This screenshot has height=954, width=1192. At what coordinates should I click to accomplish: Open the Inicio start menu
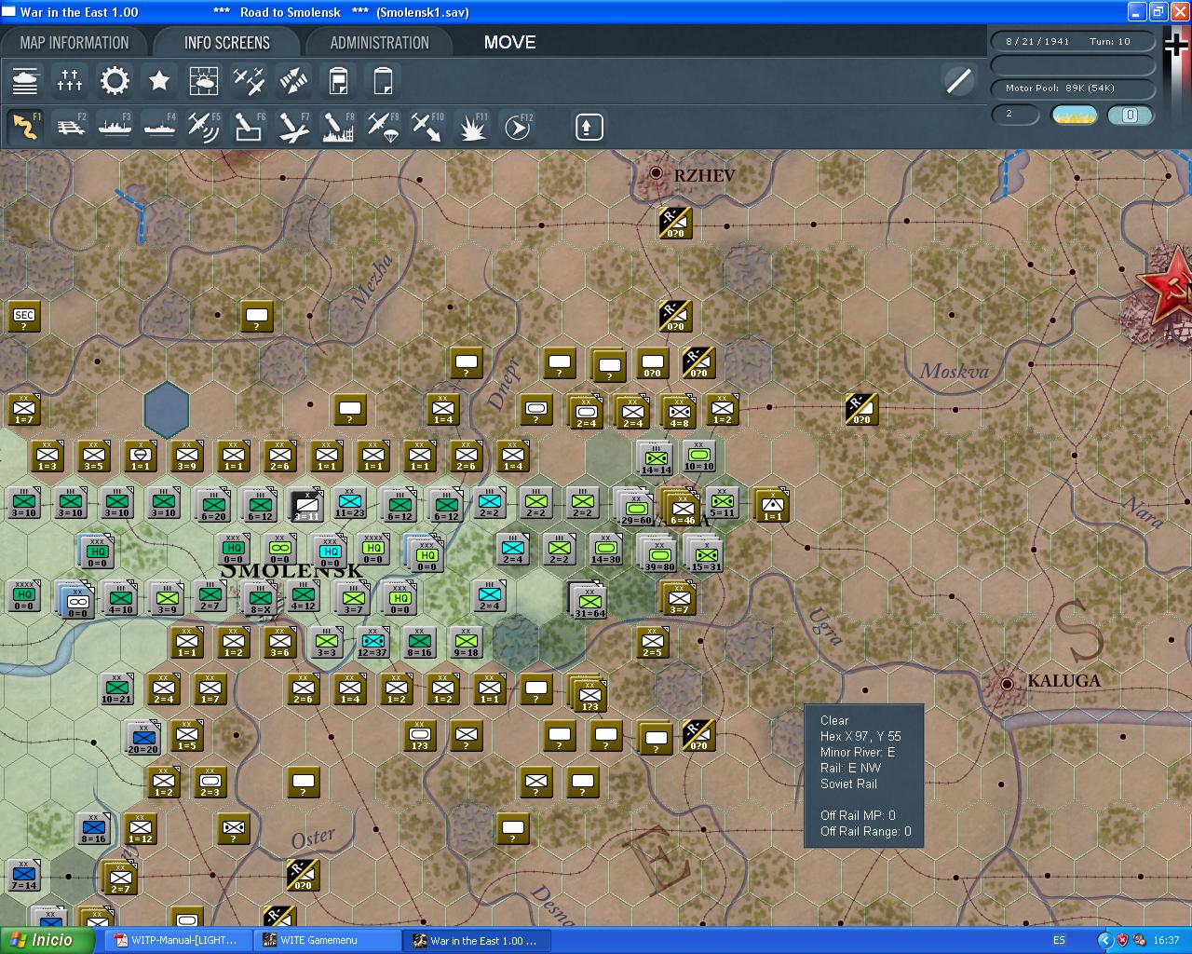pyautogui.click(x=47, y=940)
